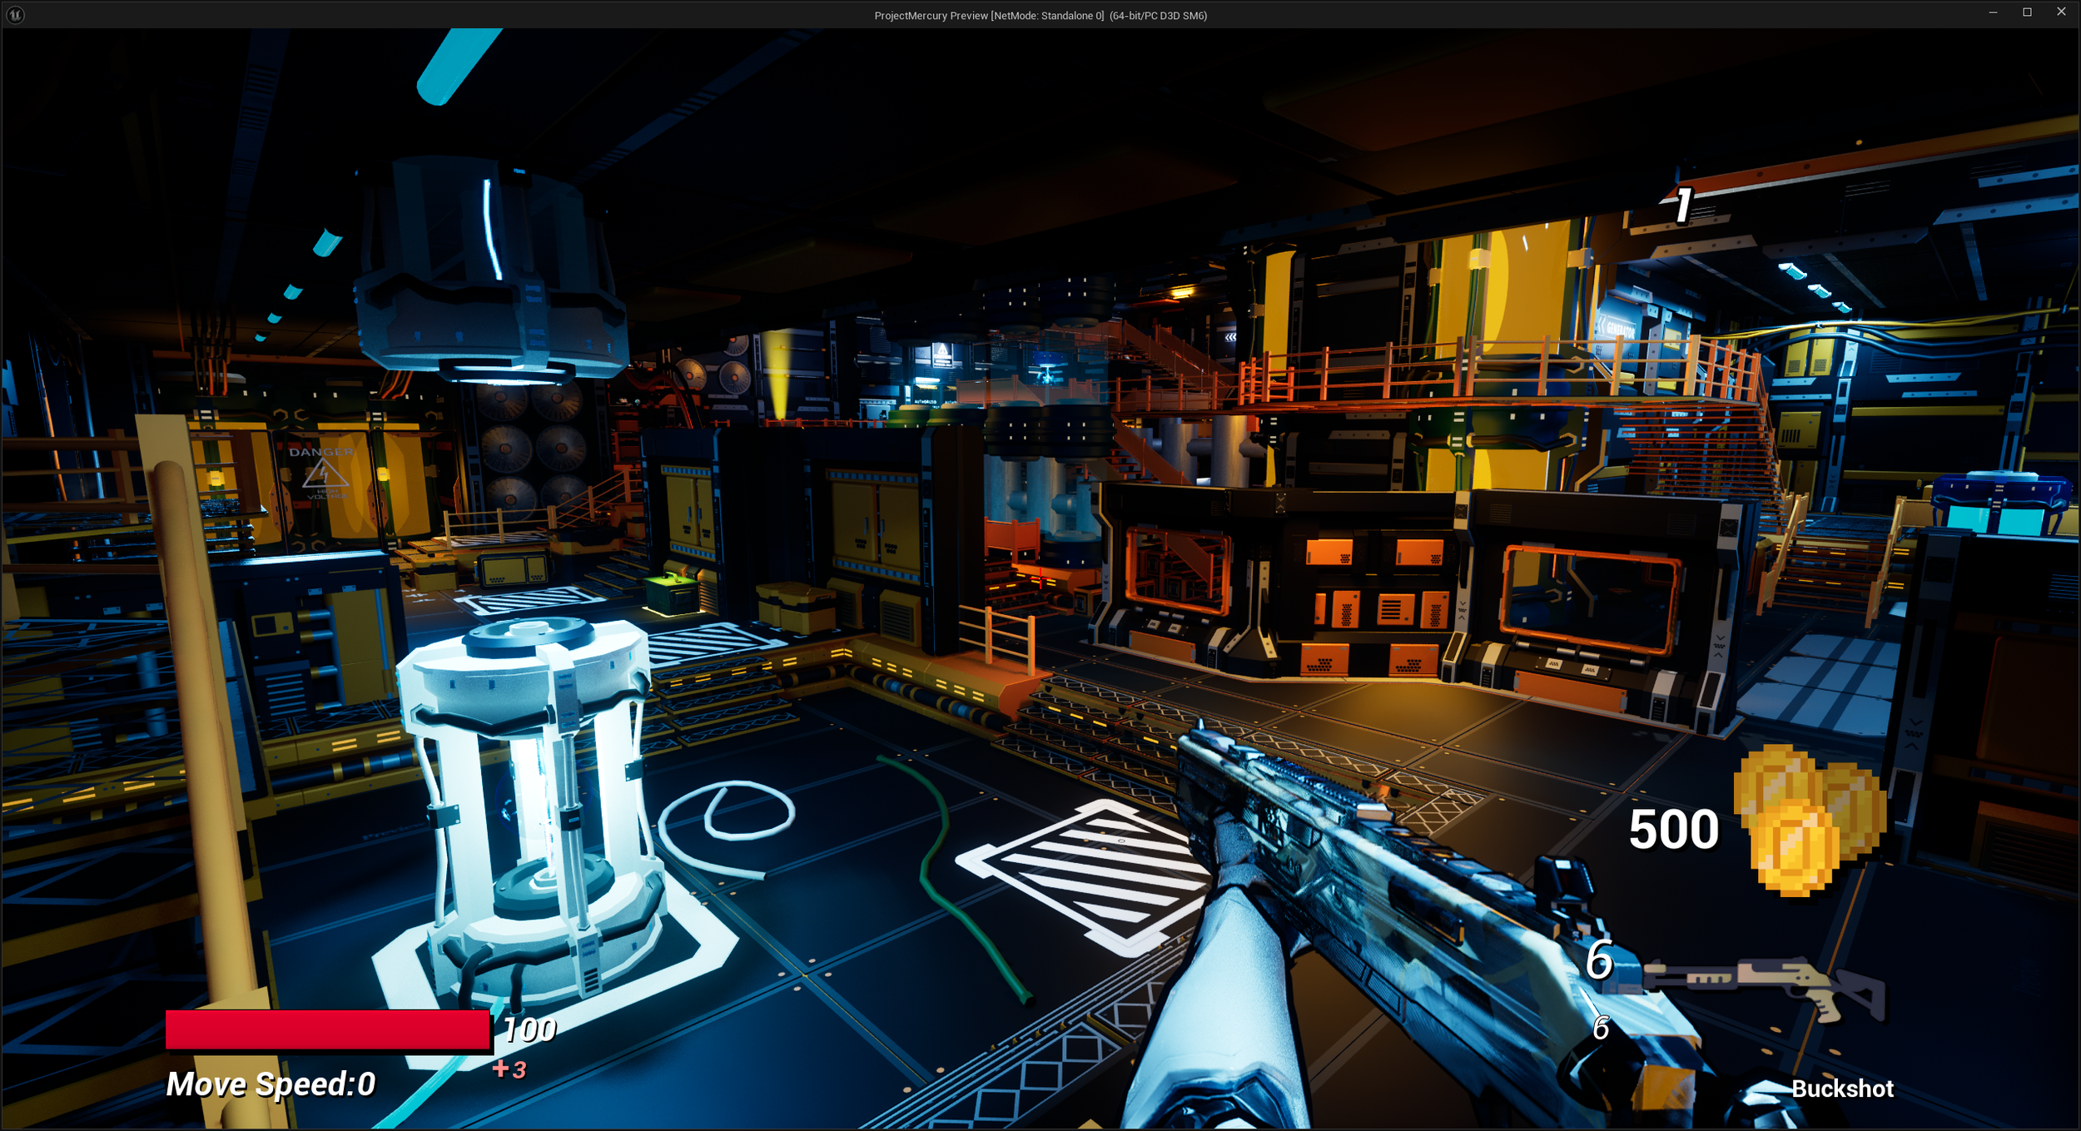
Task: Click the 500 coin count number
Action: tap(1673, 830)
